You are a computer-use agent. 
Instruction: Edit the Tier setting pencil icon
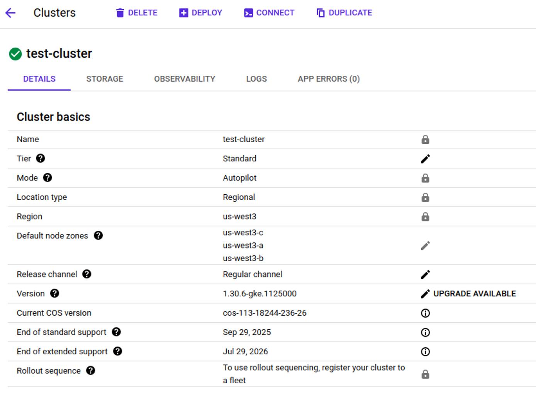point(425,158)
